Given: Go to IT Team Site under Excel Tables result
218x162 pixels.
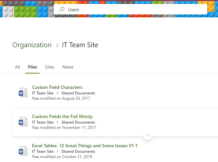Looking at the screenshot, I should click(x=43, y=152).
